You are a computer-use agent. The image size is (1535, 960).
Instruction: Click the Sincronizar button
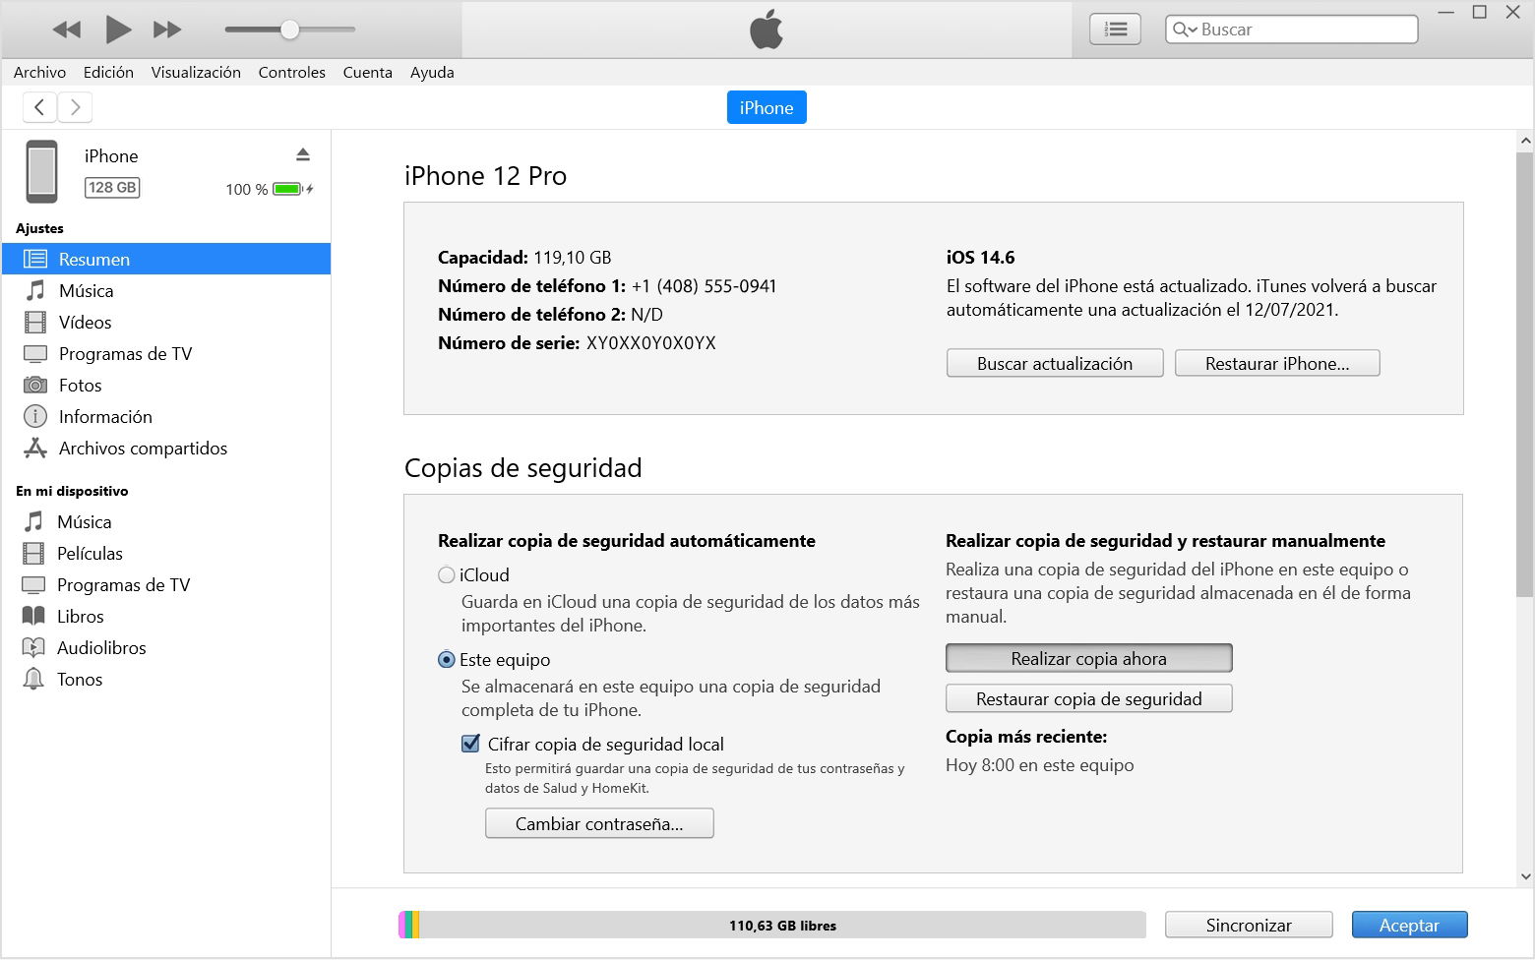click(1249, 925)
